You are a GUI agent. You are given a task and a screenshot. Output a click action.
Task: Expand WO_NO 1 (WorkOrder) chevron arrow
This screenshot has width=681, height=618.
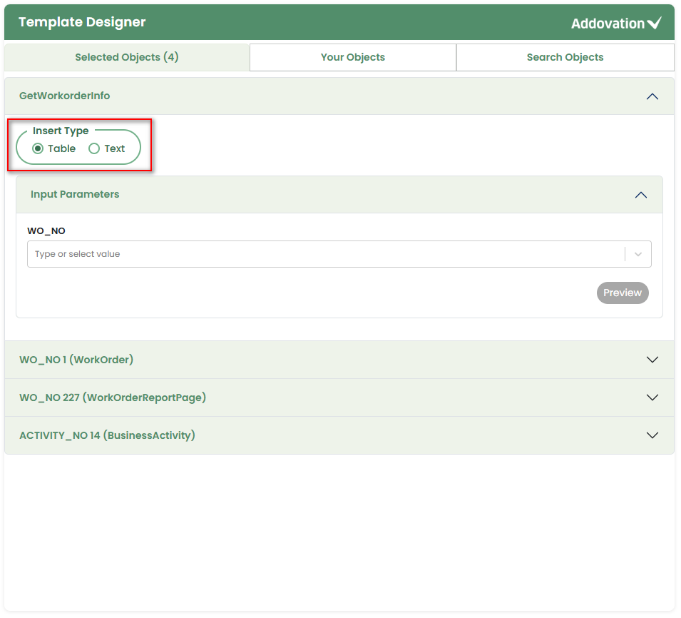coord(652,360)
